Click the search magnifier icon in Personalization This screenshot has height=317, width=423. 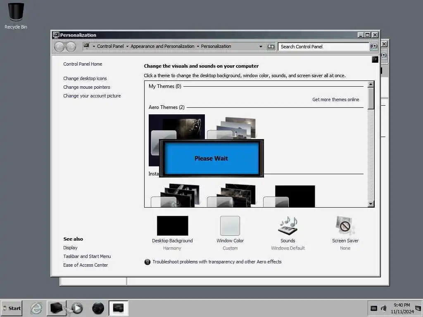pos(373,46)
